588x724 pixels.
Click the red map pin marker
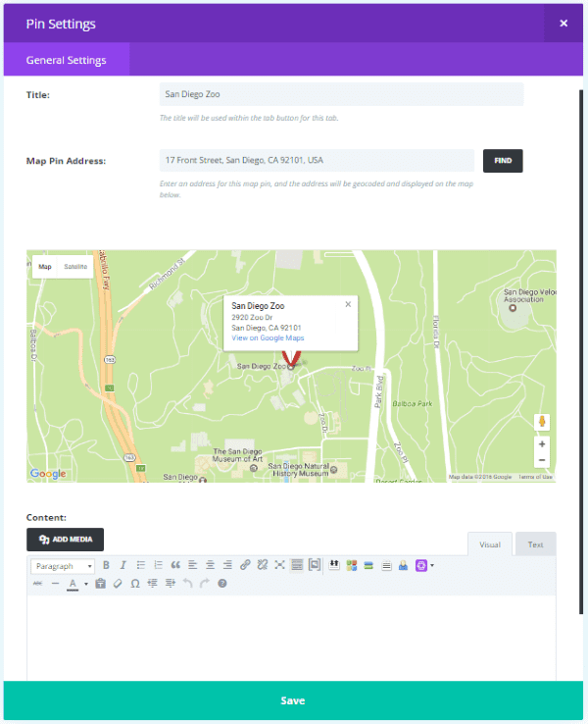pyautogui.click(x=291, y=359)
